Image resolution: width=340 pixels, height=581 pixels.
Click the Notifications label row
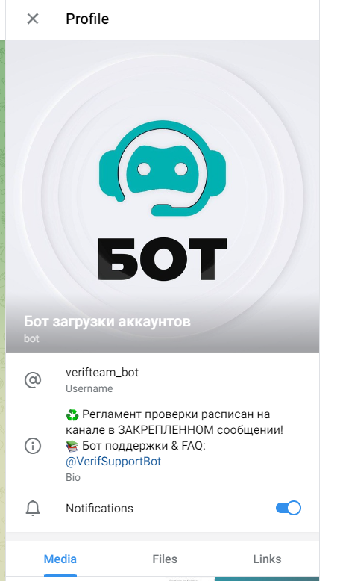(163, 508)
